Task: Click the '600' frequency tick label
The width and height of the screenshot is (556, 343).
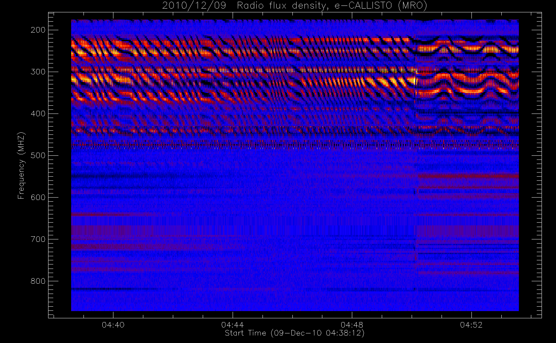Action: [x=38, y=197]
